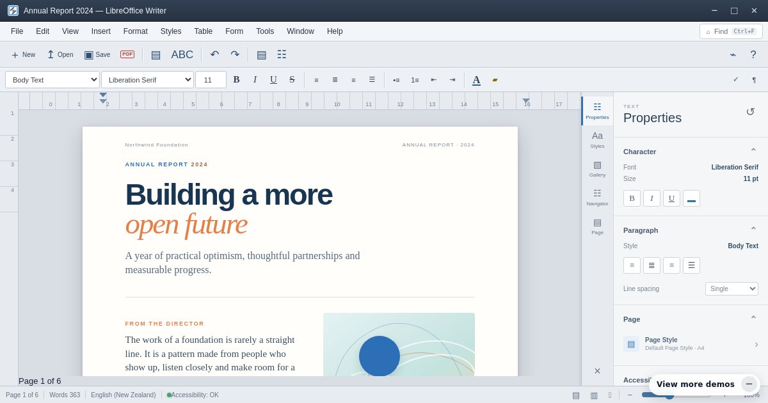Viewport: 768px width, 403px height.
Task: Export document via the PDF icon
Action: [x=127, y=54]
